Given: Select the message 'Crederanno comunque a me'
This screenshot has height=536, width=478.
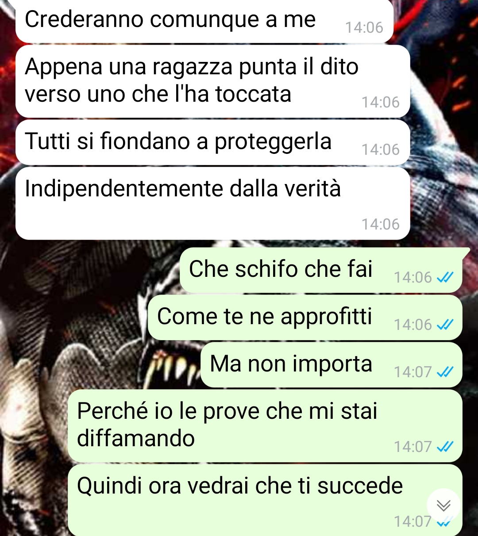Looking at the screenshot, I should point(204,21).
